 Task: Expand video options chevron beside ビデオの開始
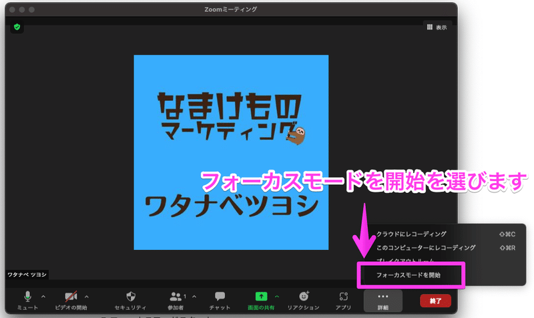(87, 297)
